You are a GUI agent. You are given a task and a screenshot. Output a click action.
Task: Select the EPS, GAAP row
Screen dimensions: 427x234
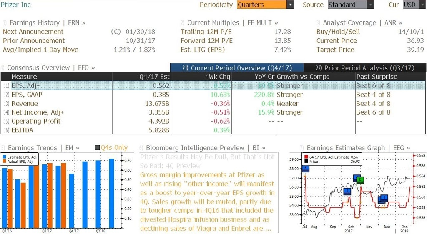(x=213, y=95)
